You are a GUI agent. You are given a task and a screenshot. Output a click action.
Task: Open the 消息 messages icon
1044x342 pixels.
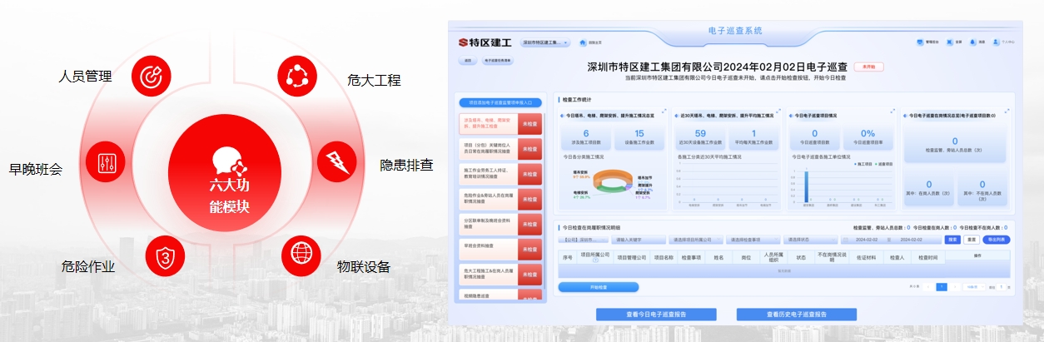pos(972,42)
